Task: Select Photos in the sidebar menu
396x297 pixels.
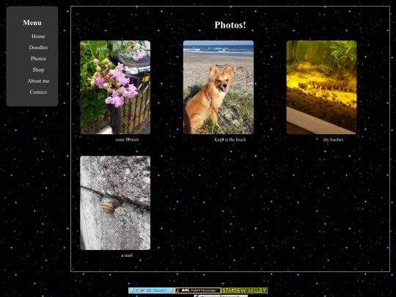Action: (38, 59)
